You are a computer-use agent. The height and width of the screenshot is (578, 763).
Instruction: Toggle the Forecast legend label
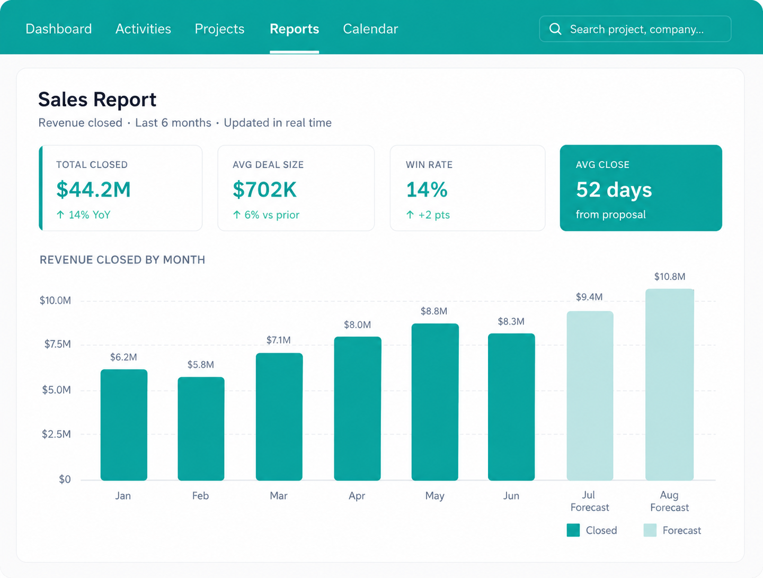[682, 530]
